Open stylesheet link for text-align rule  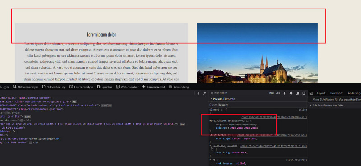coord(272,135)
